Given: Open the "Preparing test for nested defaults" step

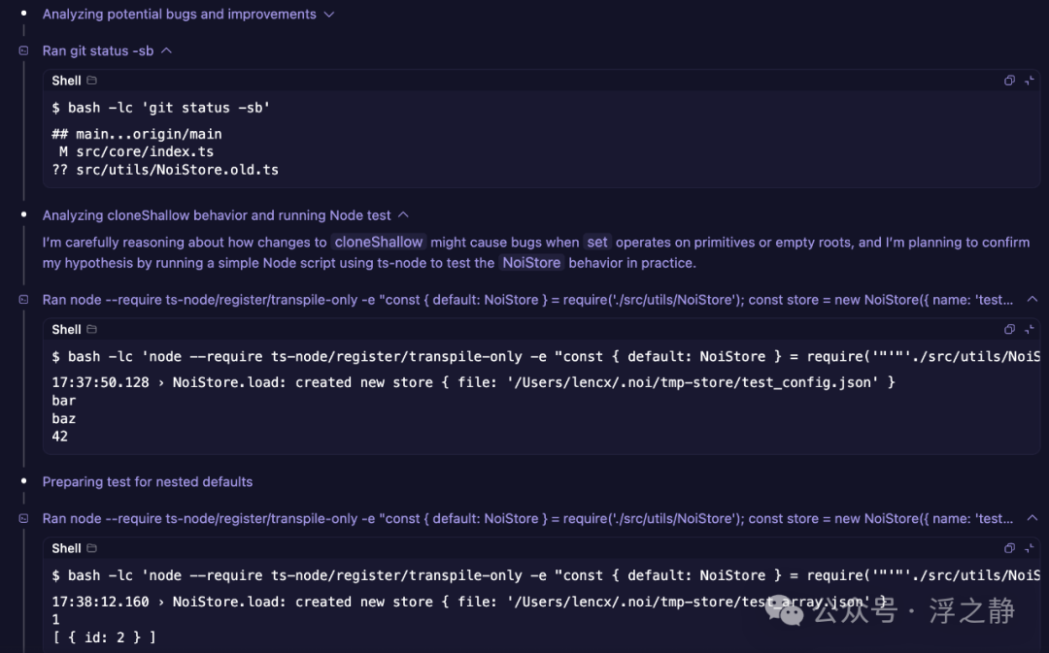Looking at the screenshot, I should 148,482.
